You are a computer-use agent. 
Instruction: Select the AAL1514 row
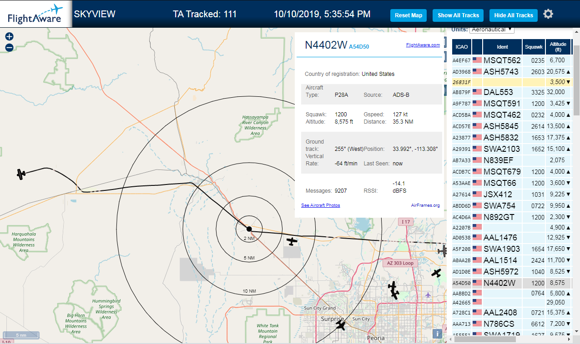click(512, 260)
